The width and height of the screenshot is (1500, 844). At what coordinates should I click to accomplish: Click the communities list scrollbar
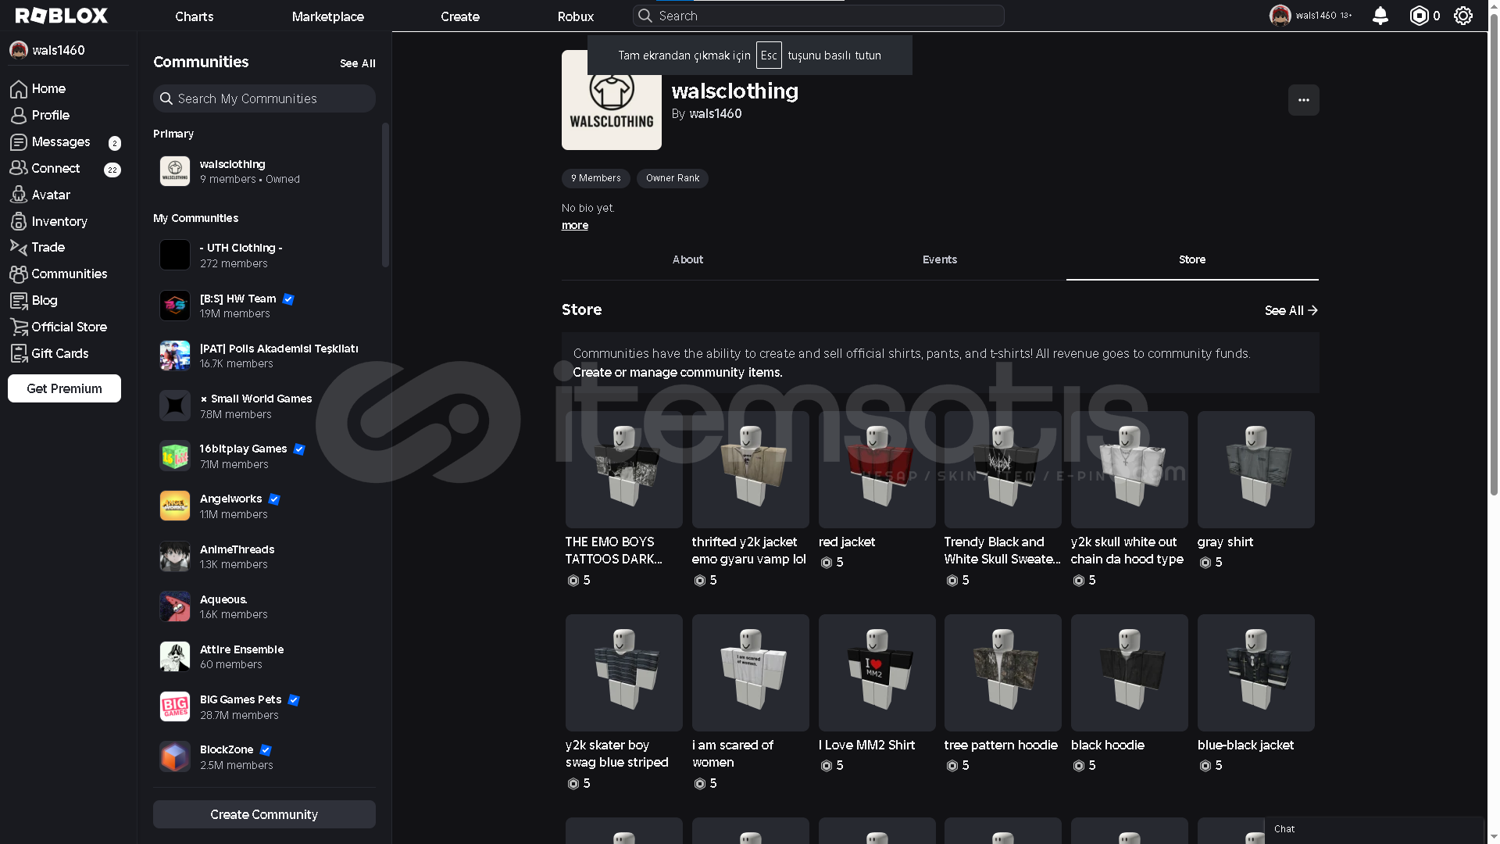tap(385, 195)
